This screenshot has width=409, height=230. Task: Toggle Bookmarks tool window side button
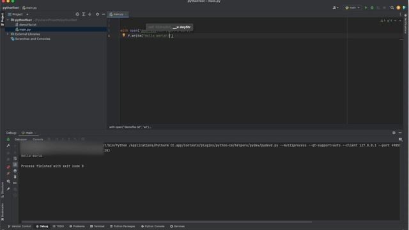click(3, 212)
